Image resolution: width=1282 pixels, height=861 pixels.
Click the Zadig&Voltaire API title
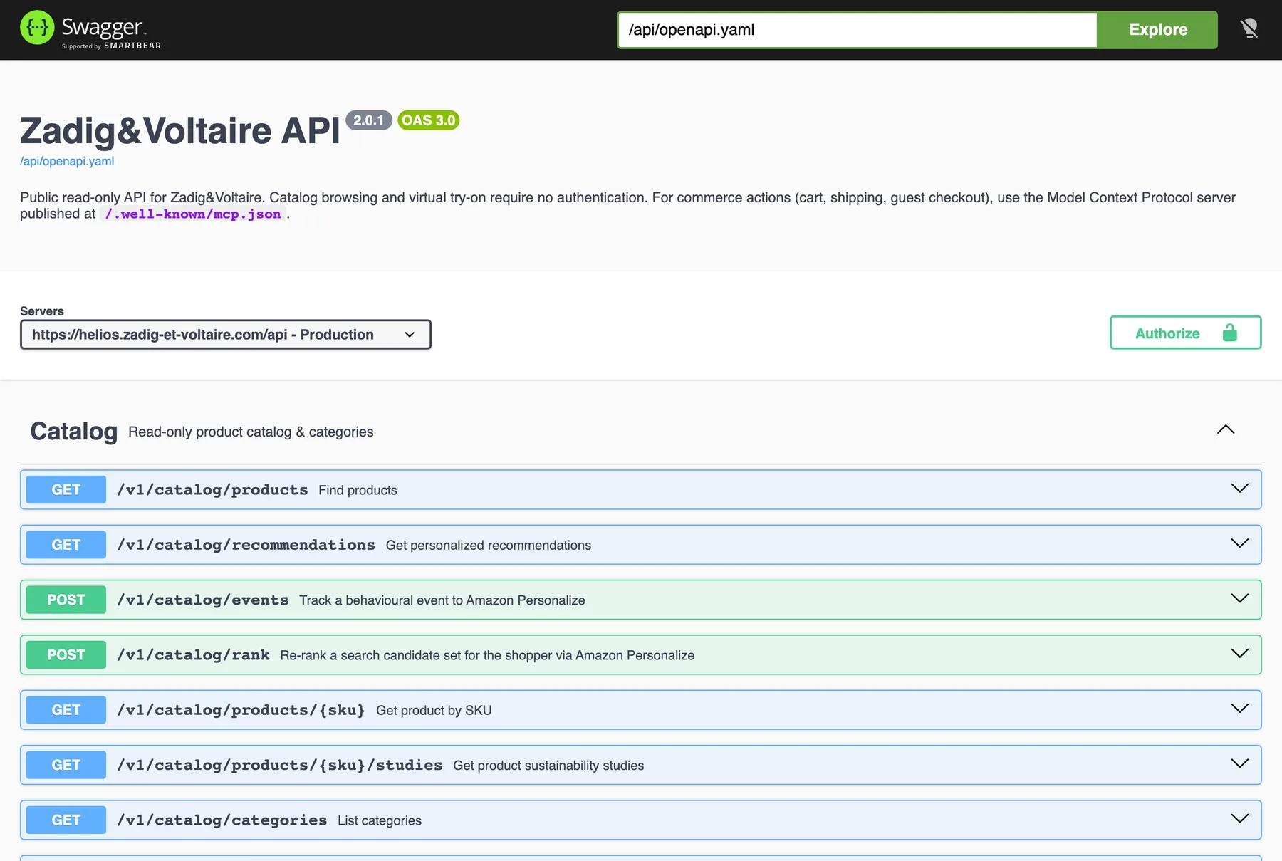(x=180, y=131)
